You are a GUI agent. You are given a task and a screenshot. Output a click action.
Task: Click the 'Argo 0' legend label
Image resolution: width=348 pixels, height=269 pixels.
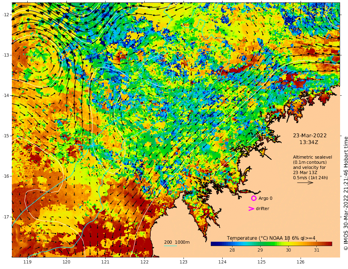pyautogui.click(x=265, y=198)
